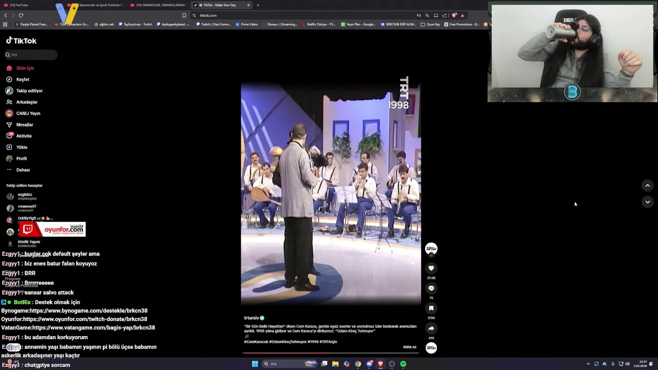Open Profil in TikTok sidebar
658x370 pixels.
(16, 158)
